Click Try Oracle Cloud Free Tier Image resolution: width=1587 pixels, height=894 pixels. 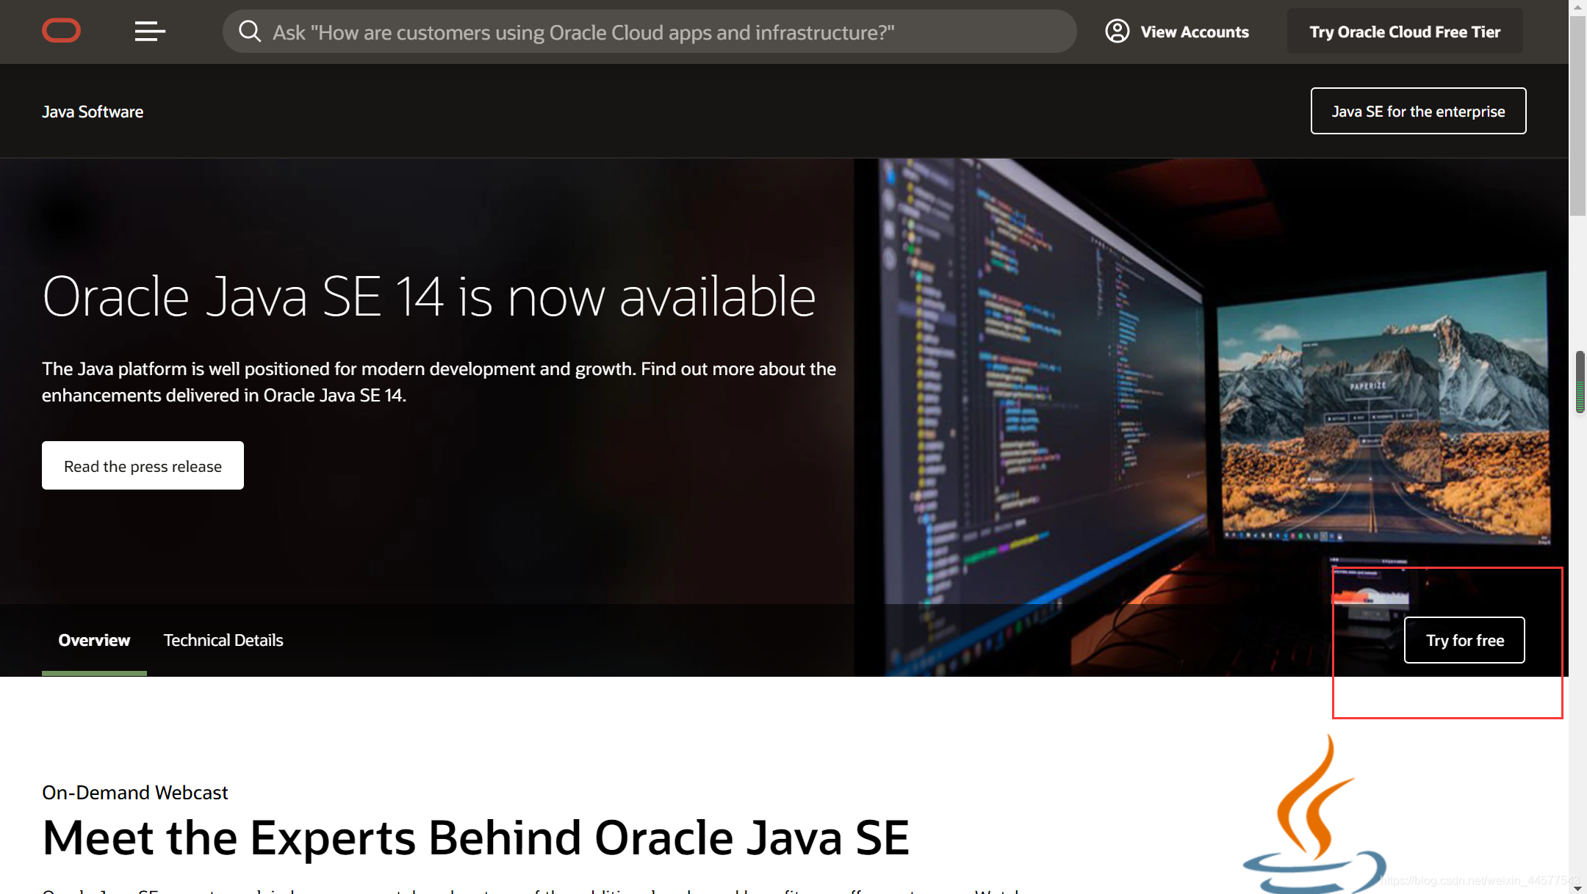pos(1404,32)
